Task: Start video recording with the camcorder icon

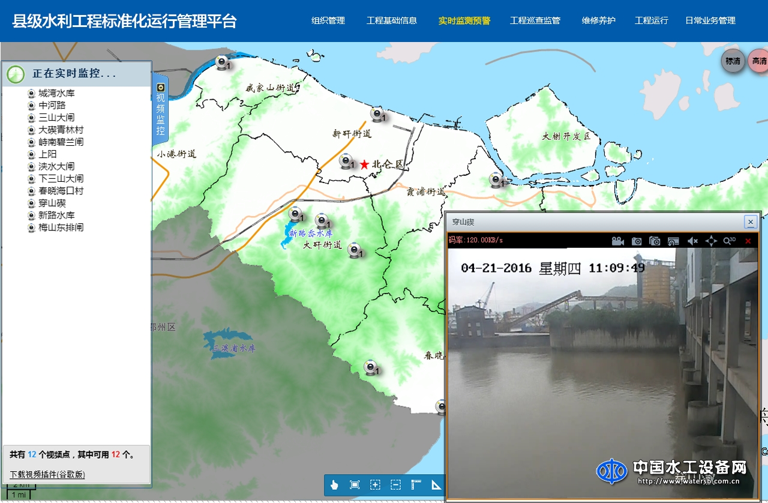Action: [617, 241]
